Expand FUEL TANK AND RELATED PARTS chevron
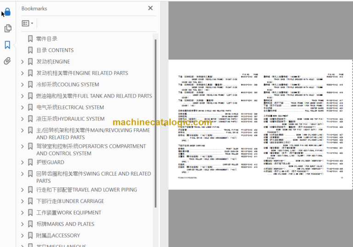353x247 pixels. coord(22,96)
